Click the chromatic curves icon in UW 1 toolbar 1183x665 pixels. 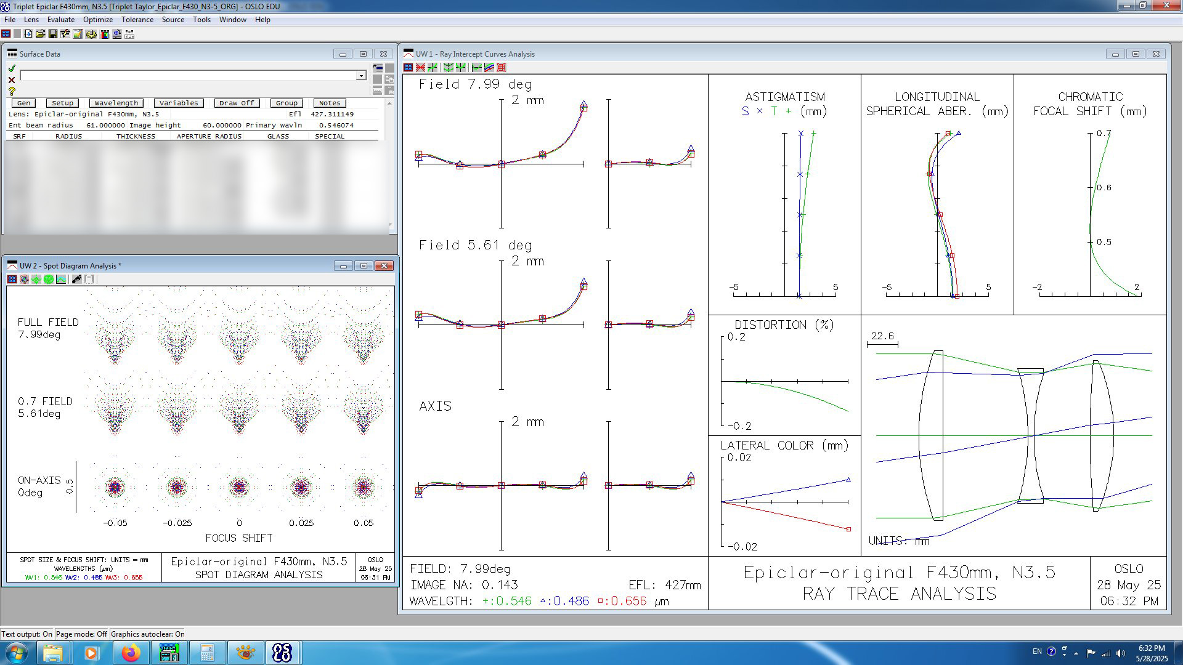489,68
